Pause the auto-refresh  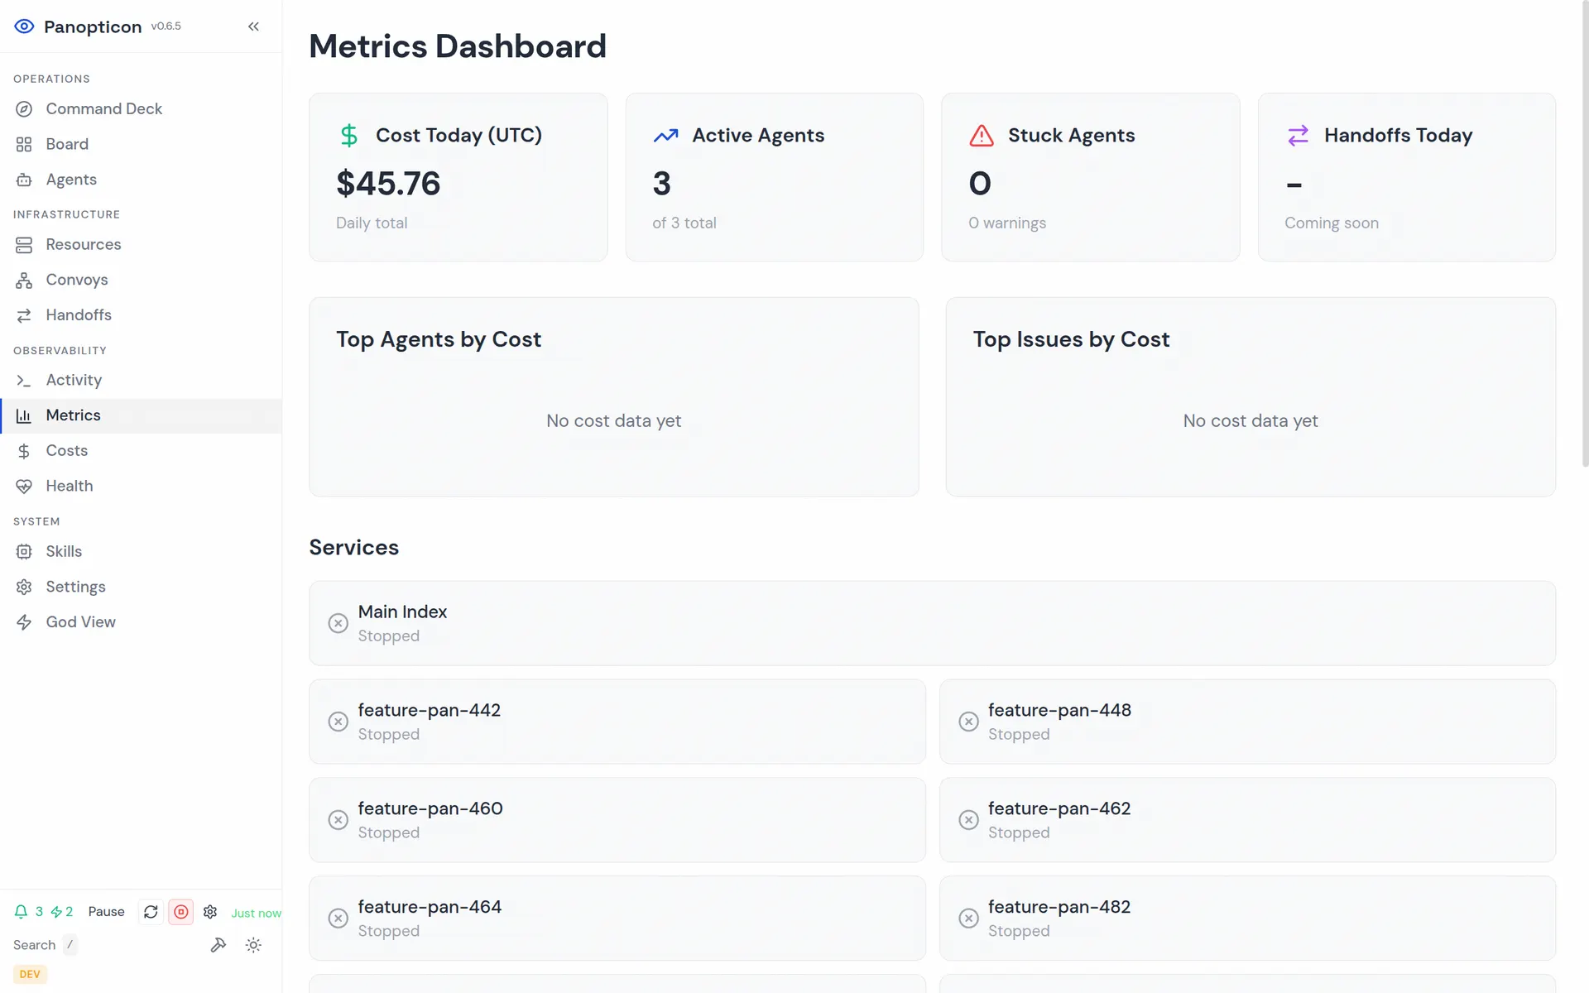[106, 911]
